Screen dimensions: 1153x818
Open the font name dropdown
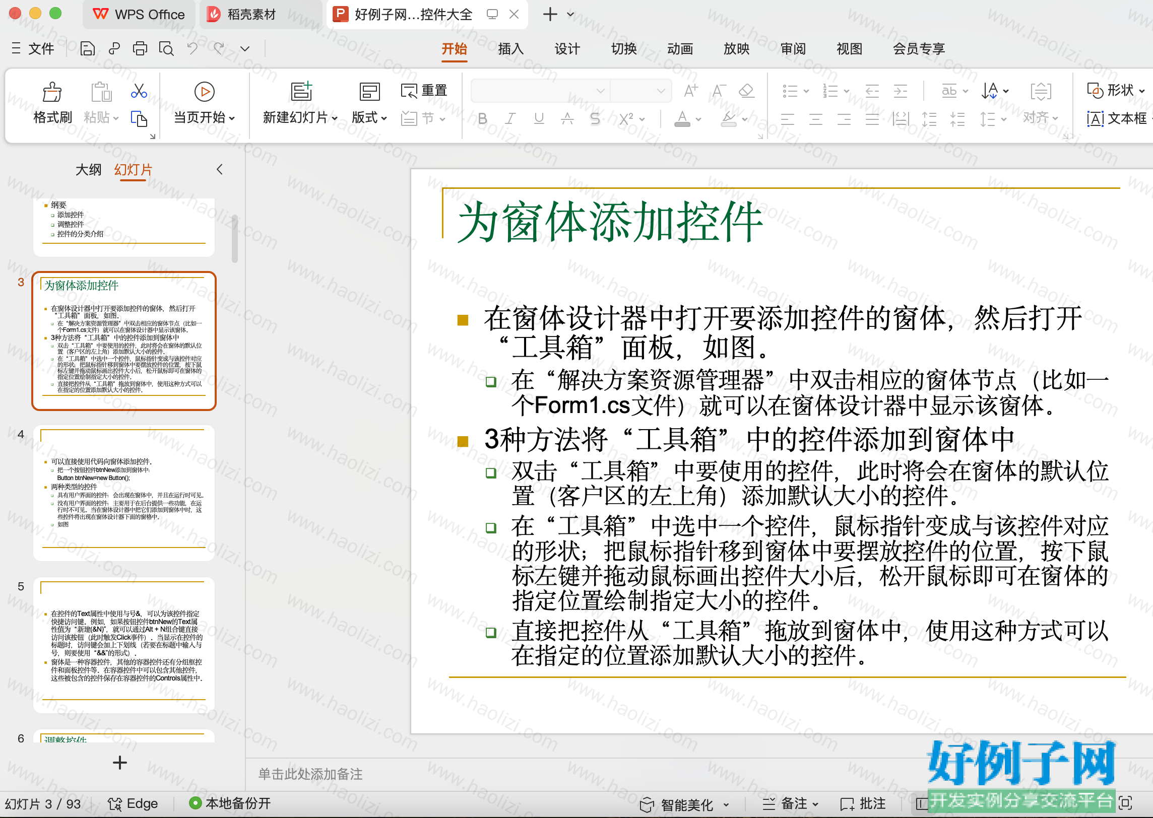(600, 91)
